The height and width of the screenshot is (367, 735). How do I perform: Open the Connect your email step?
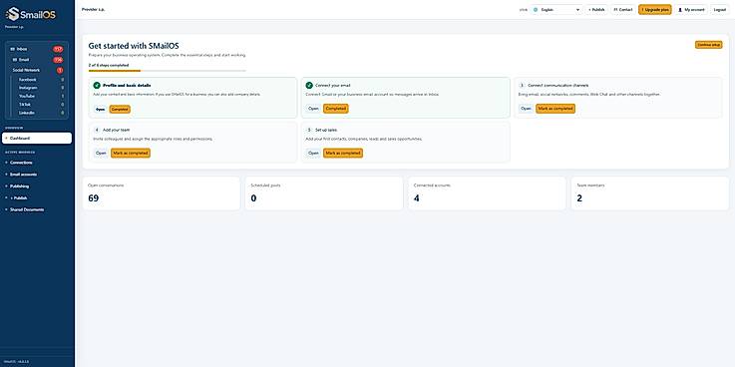click(313, 109)
